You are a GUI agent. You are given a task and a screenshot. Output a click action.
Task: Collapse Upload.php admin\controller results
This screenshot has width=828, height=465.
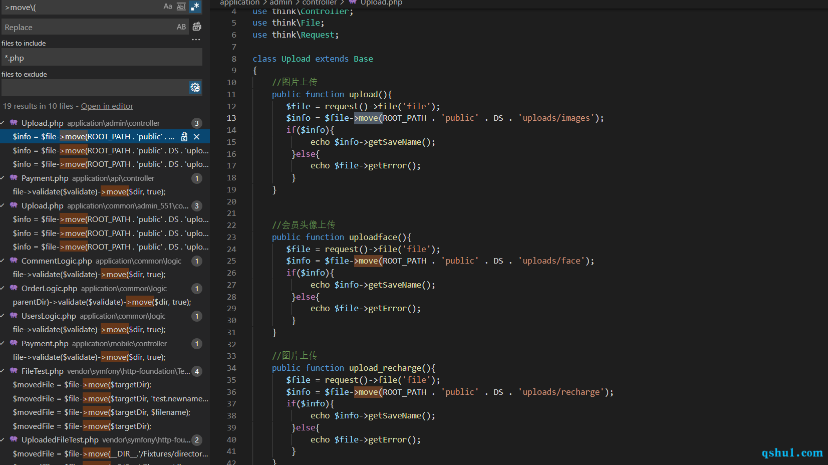point(3,123)
